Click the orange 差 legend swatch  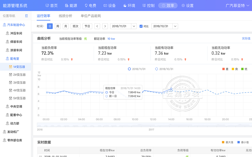[x=224, y=69]
